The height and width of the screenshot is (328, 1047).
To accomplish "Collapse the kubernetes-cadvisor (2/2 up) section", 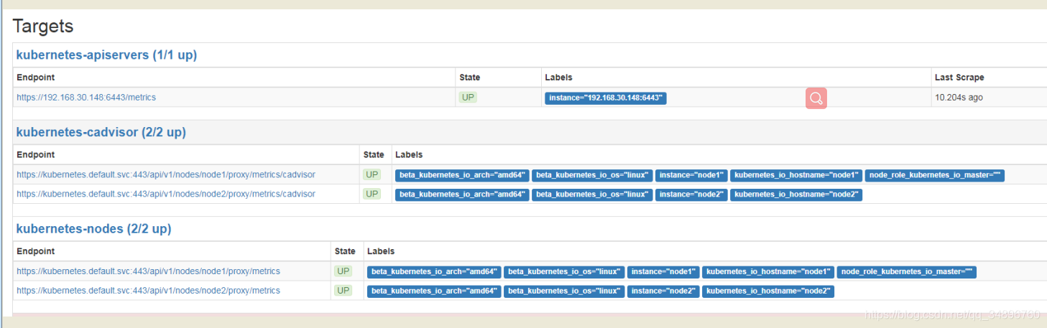I will [x=101, y=132].
